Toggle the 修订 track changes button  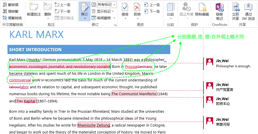[x=85, y=9]
